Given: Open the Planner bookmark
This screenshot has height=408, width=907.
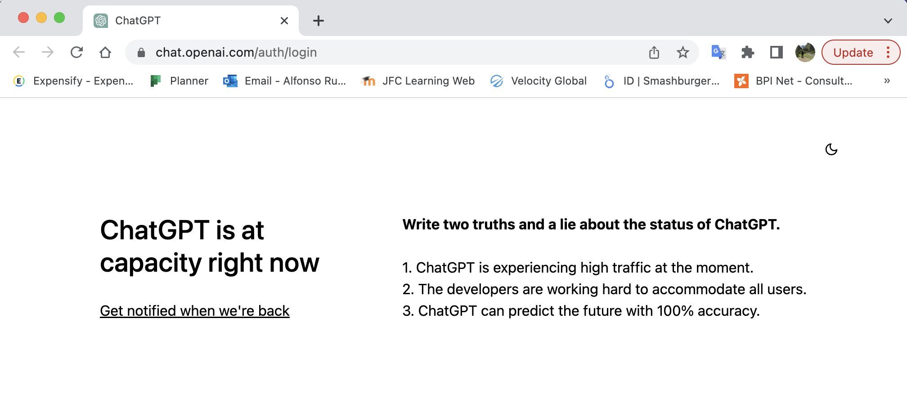Looking at the screenshot, I should (180, 81).
